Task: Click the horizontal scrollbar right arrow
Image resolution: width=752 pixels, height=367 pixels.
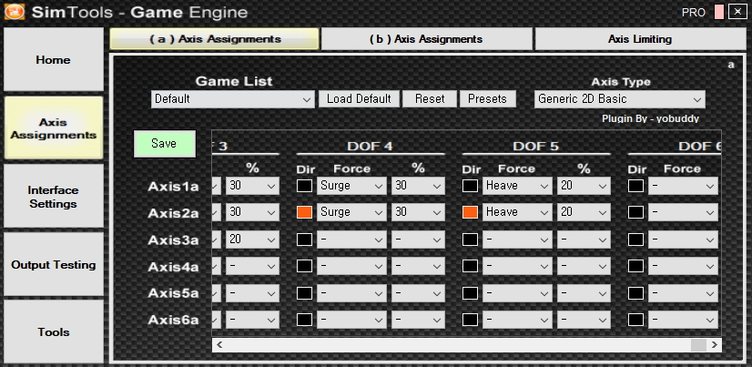Action: (715, 344)
